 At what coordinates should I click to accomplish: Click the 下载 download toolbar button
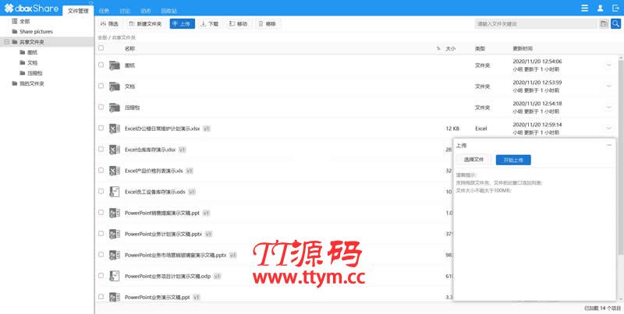209,24
